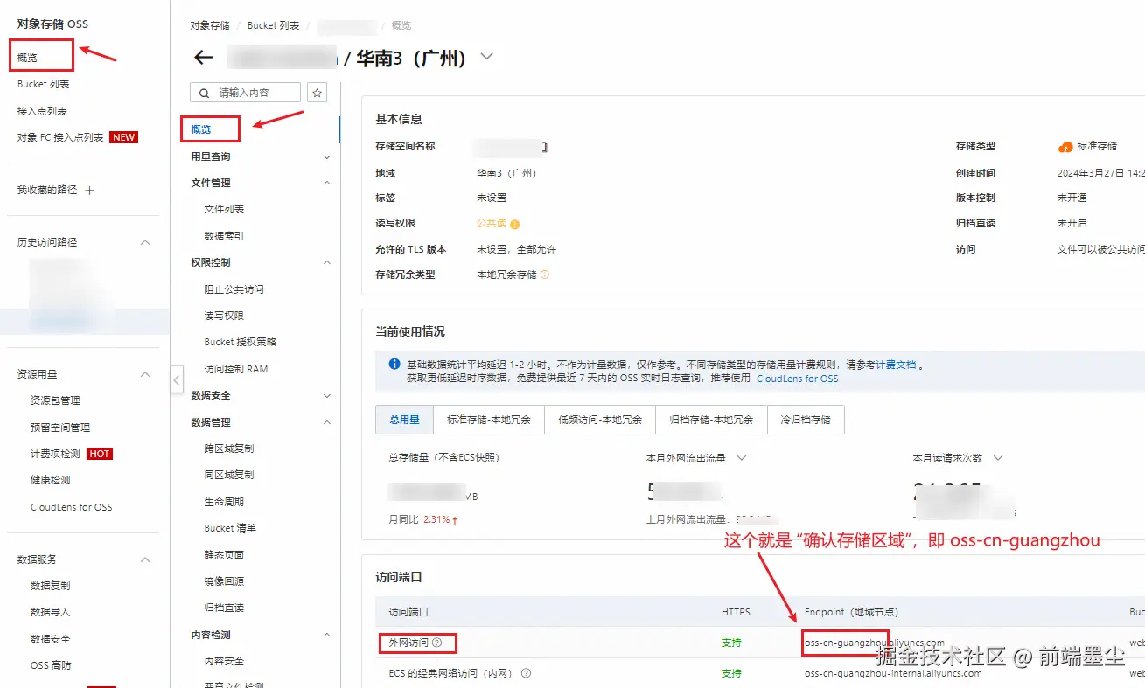Open the 本月读请求次数 dropdown
1145x688 pixels.
pos(996,458)
